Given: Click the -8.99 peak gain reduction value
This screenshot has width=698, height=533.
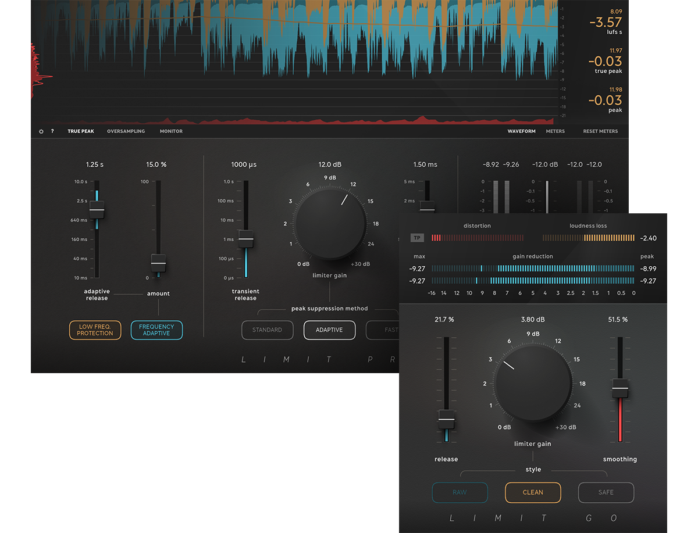Looking at the screenshot, I should coord(648,269).
